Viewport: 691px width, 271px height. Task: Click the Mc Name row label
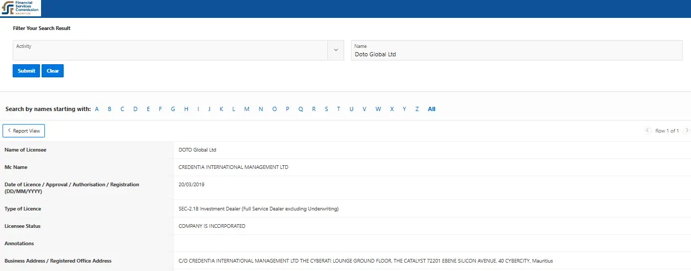16,167
